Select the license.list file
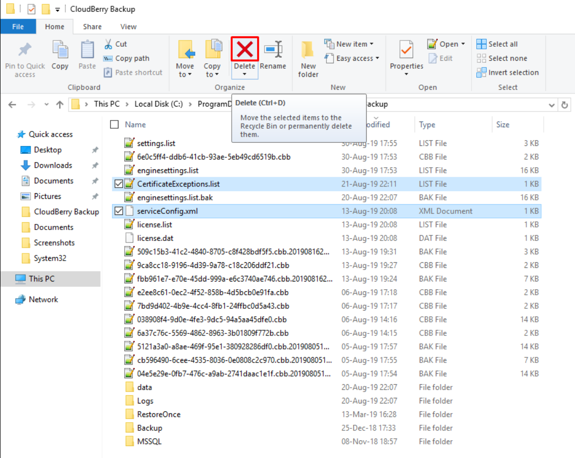Image resolution: width=575 pixels, height=458 pixels. click(x=154, y=225)
